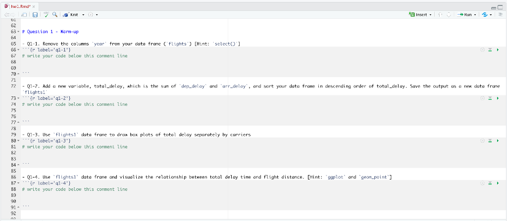Open Run options dropdown arrow
This screenshot has width=507, height=221.
click(475, 15)
